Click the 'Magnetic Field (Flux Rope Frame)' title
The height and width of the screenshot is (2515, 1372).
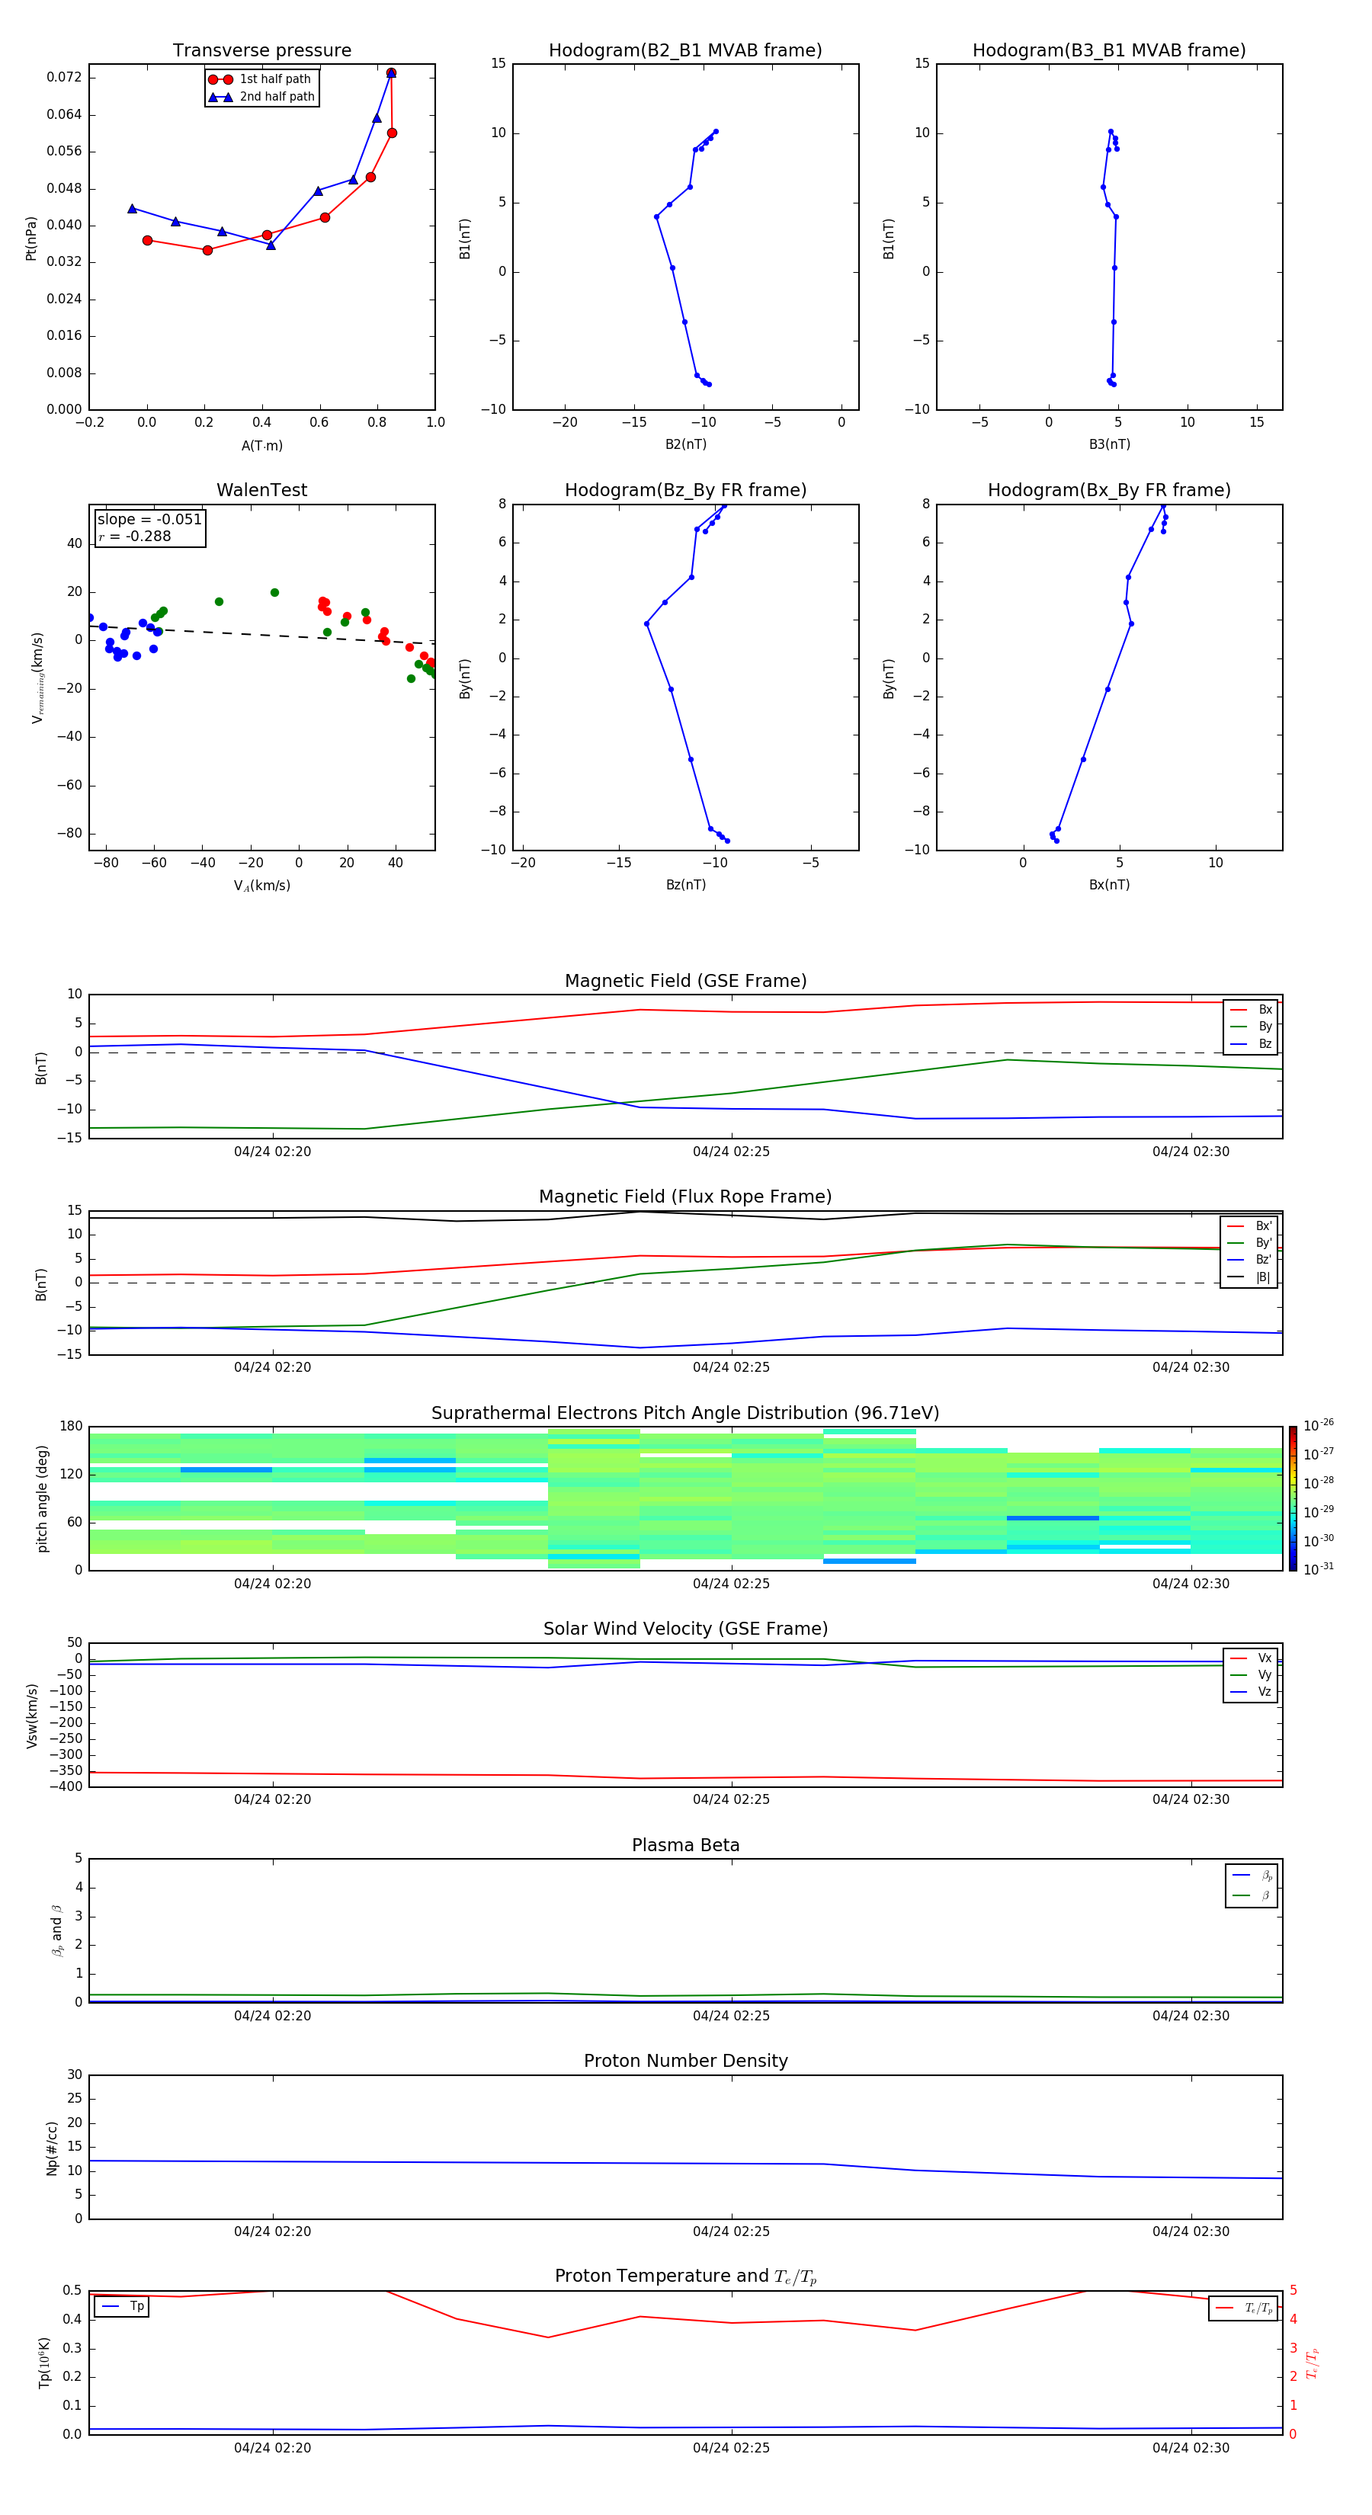pos(685,1197)
